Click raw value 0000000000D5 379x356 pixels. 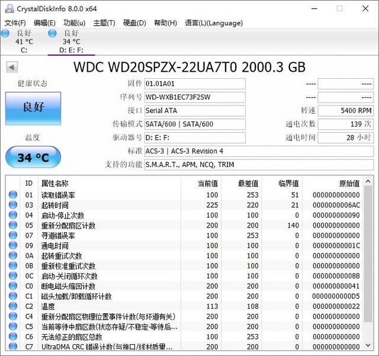(x=336, y=296)
